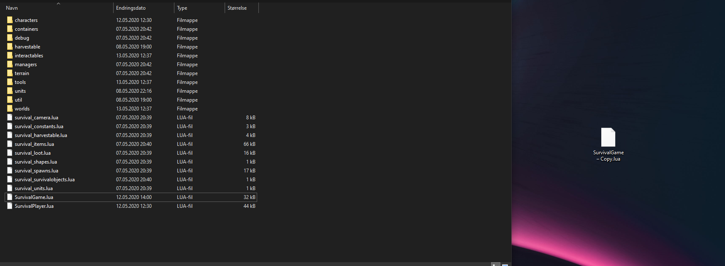Select the characters folder icon
Screen dimensions: 725x266
[10, 20]
